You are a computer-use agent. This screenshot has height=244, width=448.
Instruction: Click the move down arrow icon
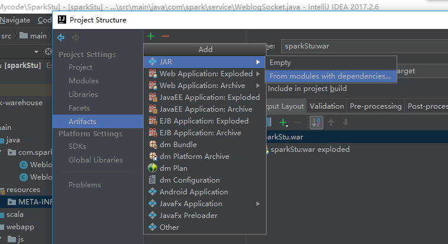pyautogui.click(x=346, y=122)
